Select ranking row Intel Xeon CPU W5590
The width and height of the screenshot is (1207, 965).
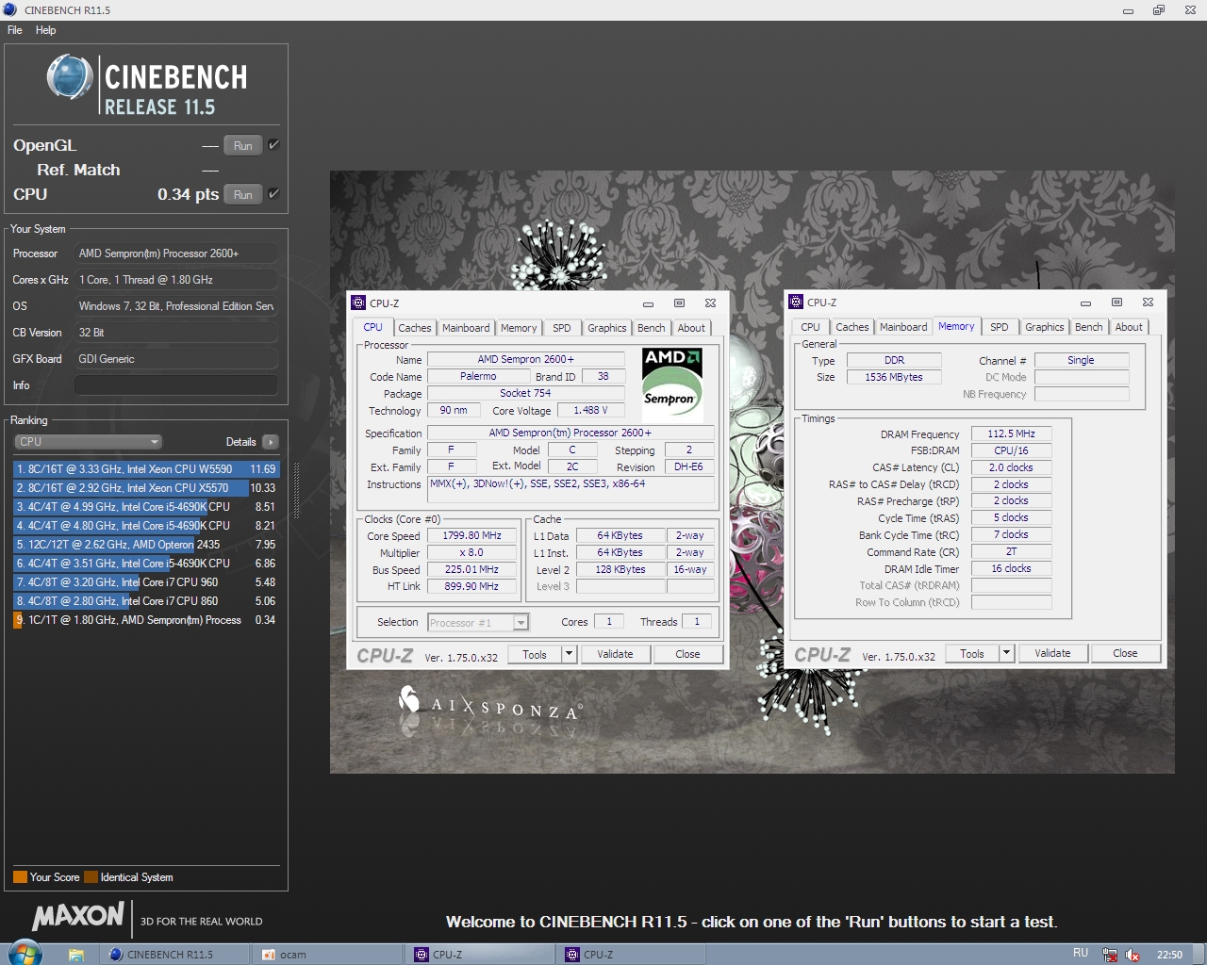point(146,468)
